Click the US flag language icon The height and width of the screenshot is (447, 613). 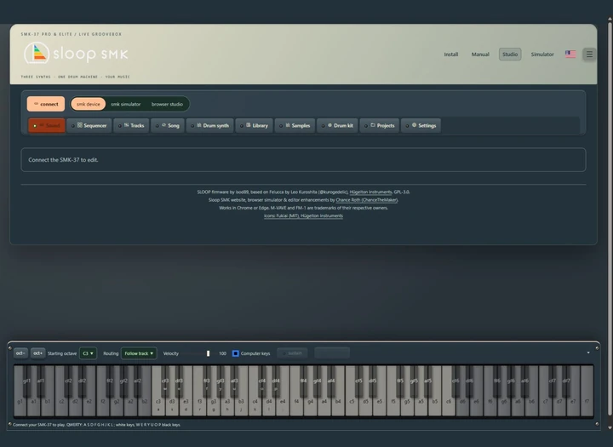[570, 54]
